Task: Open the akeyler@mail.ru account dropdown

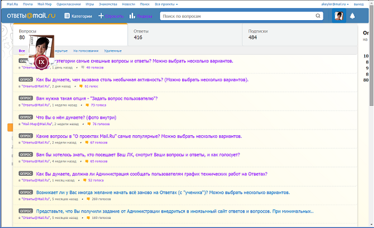Action: 335,4
